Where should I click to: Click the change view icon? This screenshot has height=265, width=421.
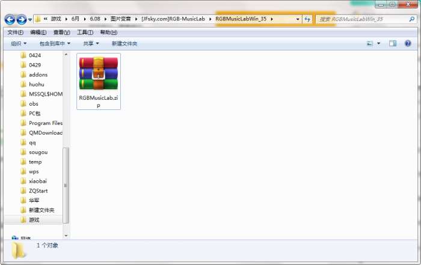(x=370, y=43)
